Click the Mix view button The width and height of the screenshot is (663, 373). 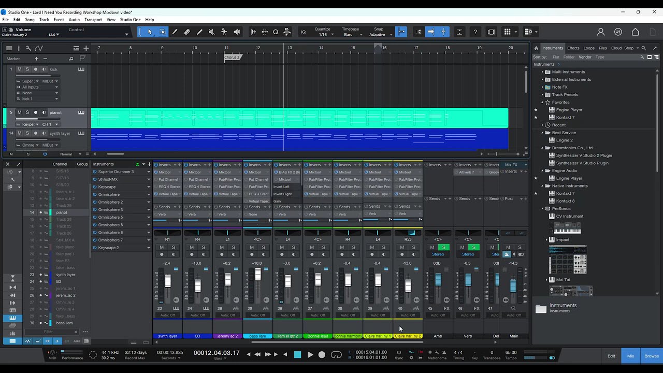pos(630,356)
